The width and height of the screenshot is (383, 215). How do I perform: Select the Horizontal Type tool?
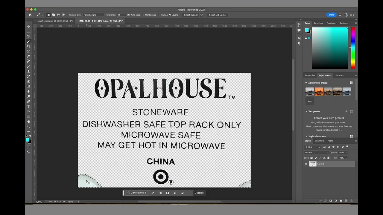pos(29,106)
